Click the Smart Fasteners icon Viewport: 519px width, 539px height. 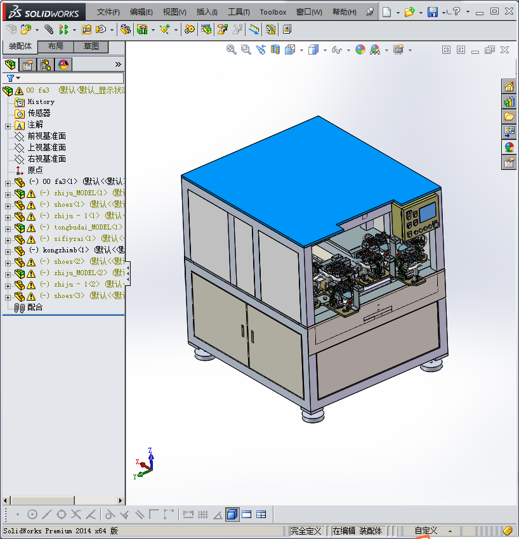(86, 30)
